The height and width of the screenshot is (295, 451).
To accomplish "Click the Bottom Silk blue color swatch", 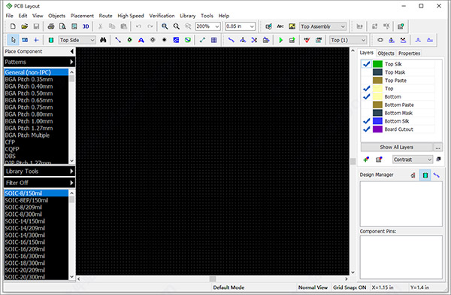I will [x=377, y=121].
